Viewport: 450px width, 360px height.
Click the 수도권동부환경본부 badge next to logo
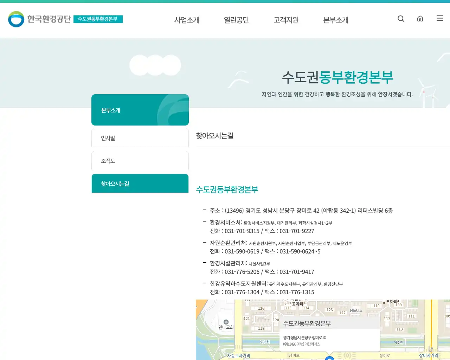(x=98, y=19)
